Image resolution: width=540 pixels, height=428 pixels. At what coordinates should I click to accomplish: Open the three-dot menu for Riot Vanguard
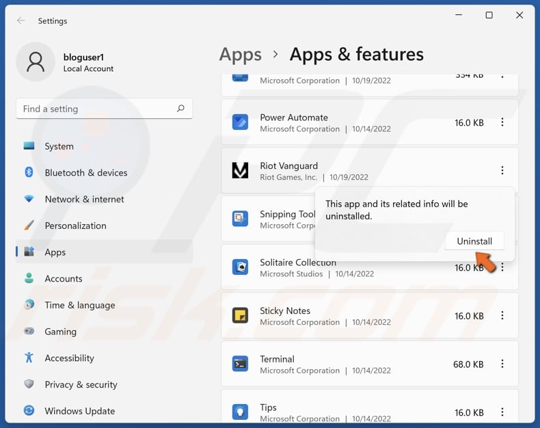point(502,170)
